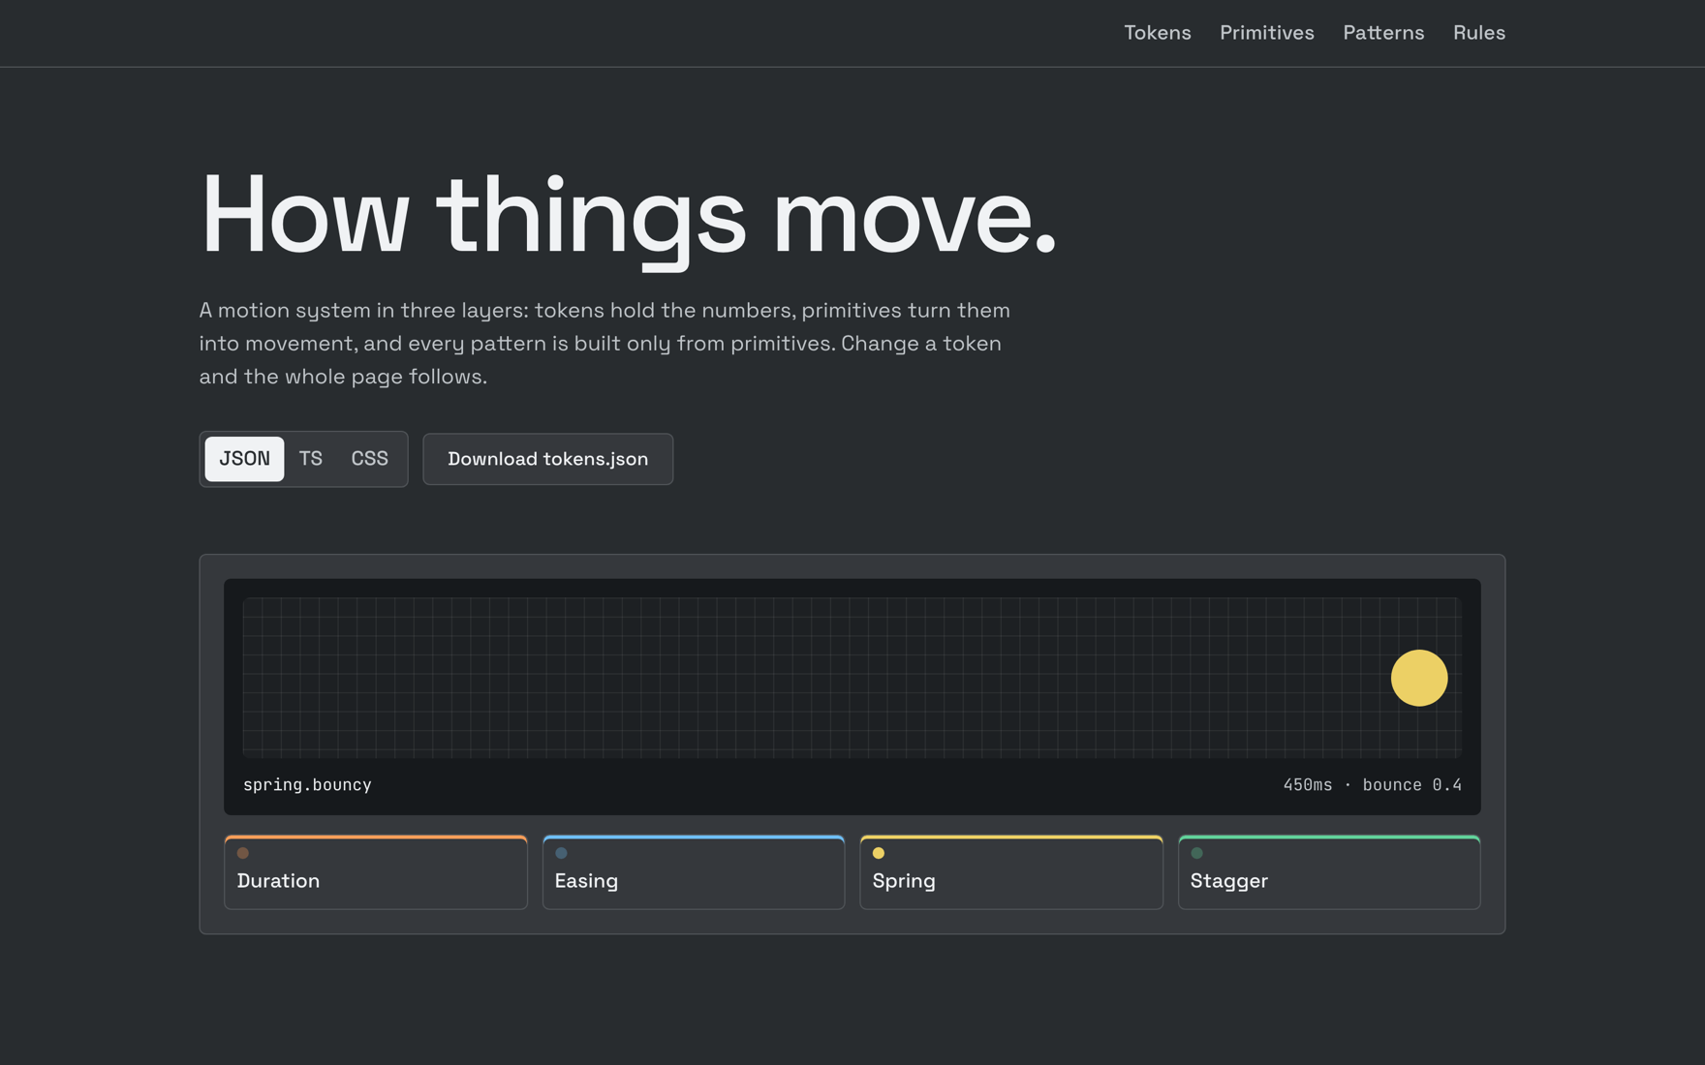The image size is (1705, 1065).
Task: Click the yellow ball in the preview
Action: [1419, 678]
